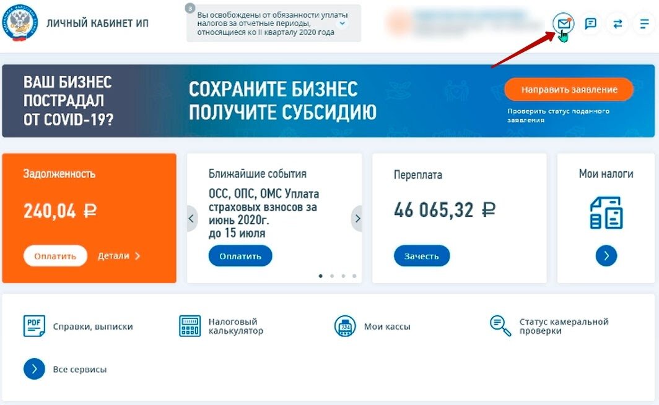Open the Справки, выписки PDF icon
659x405 pixels.
click(x=34, y=326)
